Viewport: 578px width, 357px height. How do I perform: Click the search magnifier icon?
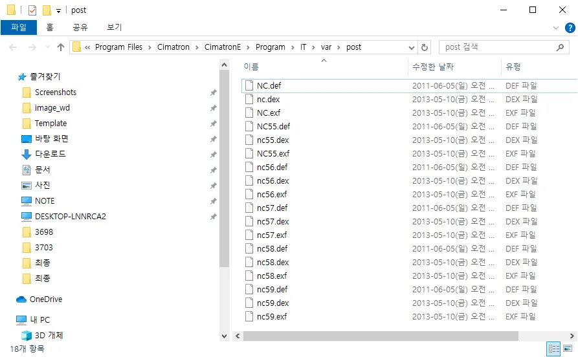click(560, 47)
